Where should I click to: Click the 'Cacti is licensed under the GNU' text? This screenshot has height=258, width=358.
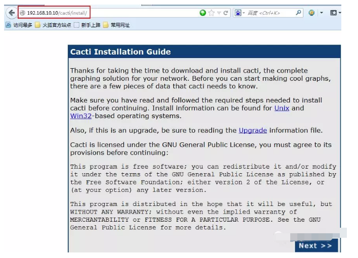(201, 148)
